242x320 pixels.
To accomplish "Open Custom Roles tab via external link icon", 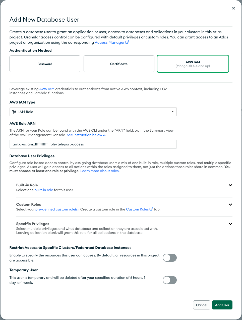I will coord(151,209).
